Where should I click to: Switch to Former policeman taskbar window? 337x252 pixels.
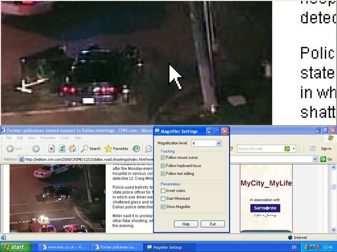coord(117,247)
